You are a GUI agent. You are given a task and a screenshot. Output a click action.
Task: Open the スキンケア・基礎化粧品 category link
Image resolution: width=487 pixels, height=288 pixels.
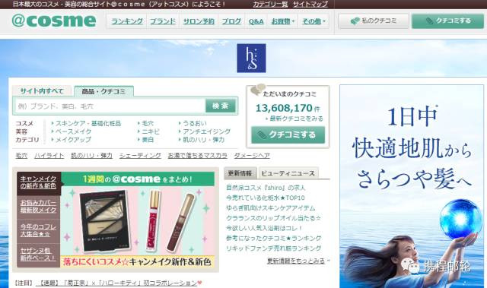[88, 123]
